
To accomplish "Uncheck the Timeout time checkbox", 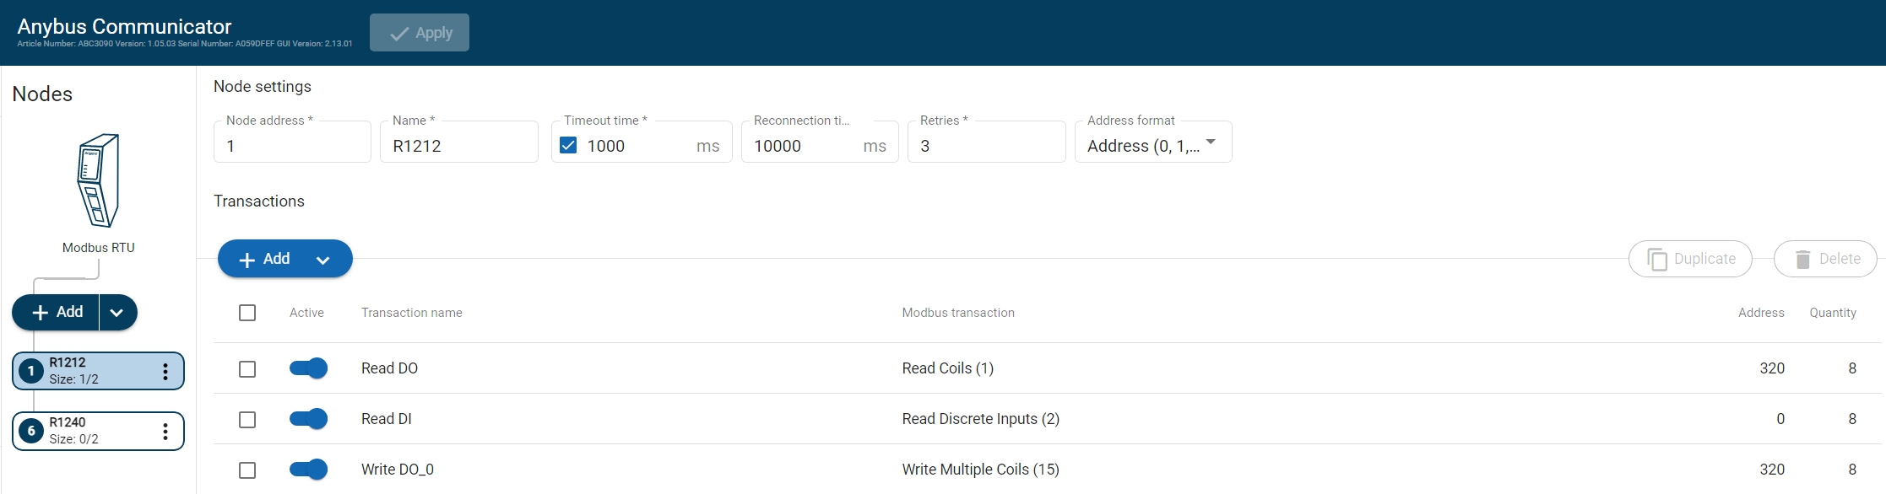I will 568,146.
